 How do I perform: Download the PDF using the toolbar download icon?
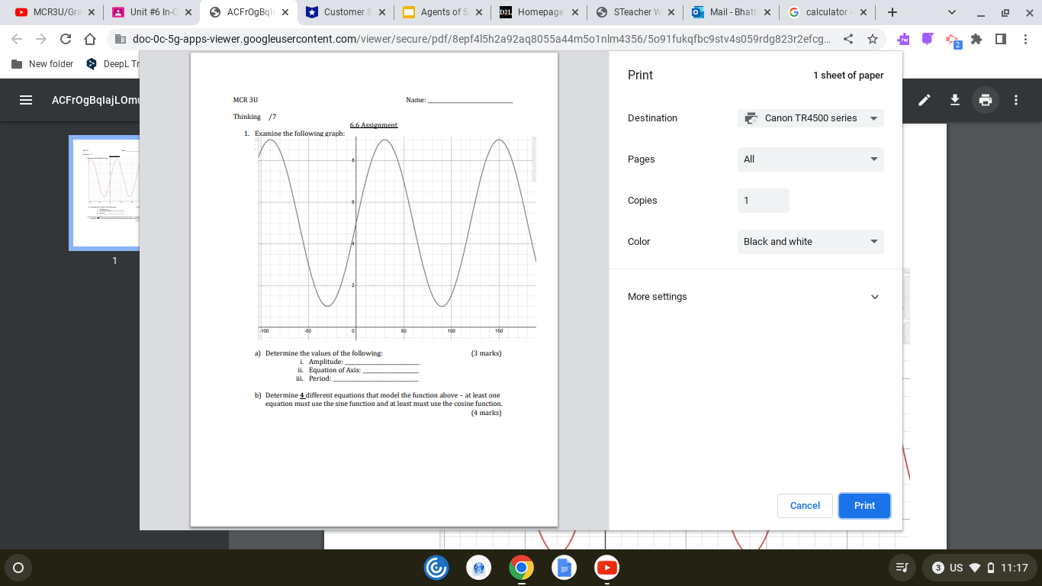(x=954, y=100)
